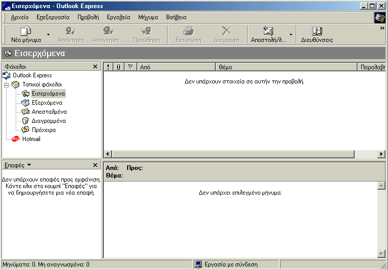Open the Απεσταλμένα sent items folder
Viewport: 388px width, 270px height.
49,112
